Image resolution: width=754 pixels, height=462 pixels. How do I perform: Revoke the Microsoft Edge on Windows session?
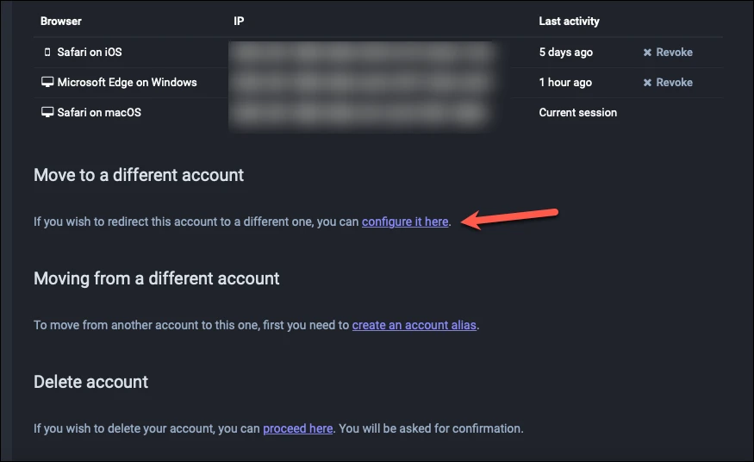click(668, 82)
